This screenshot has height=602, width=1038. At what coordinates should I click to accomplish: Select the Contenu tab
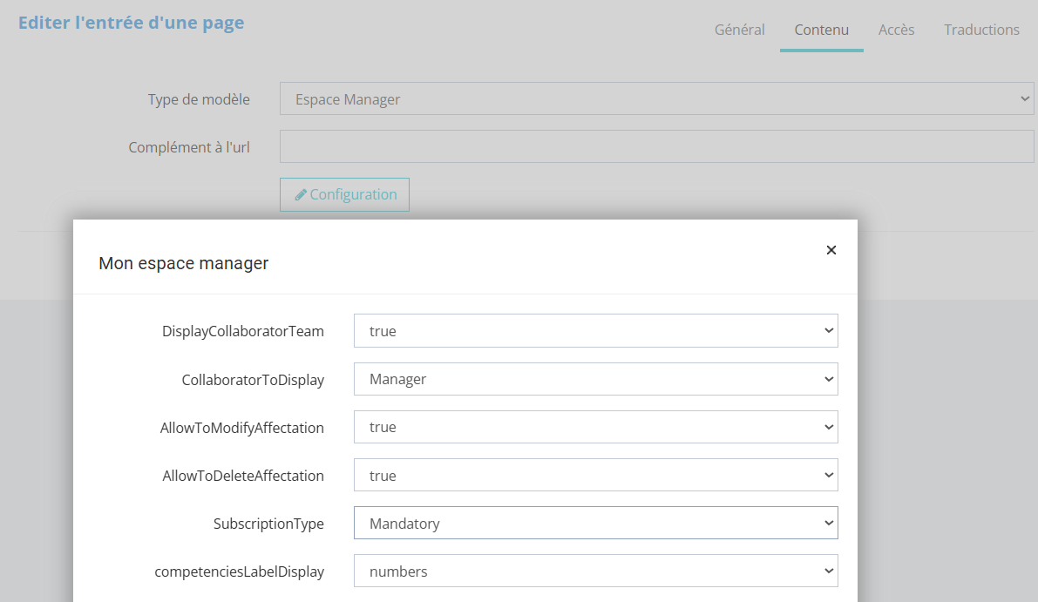821,30
